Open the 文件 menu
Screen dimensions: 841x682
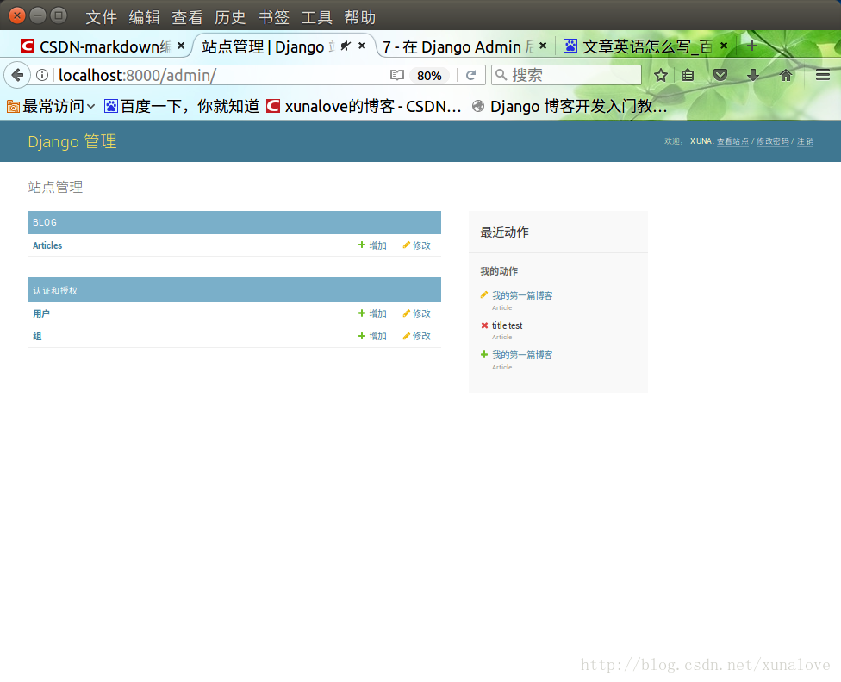click(102, 17)
